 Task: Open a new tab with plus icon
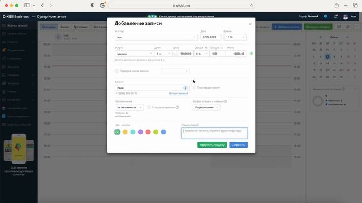point(346,5)
